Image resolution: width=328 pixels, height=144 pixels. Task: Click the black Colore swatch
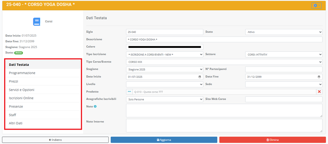click(x=164, y=47)
